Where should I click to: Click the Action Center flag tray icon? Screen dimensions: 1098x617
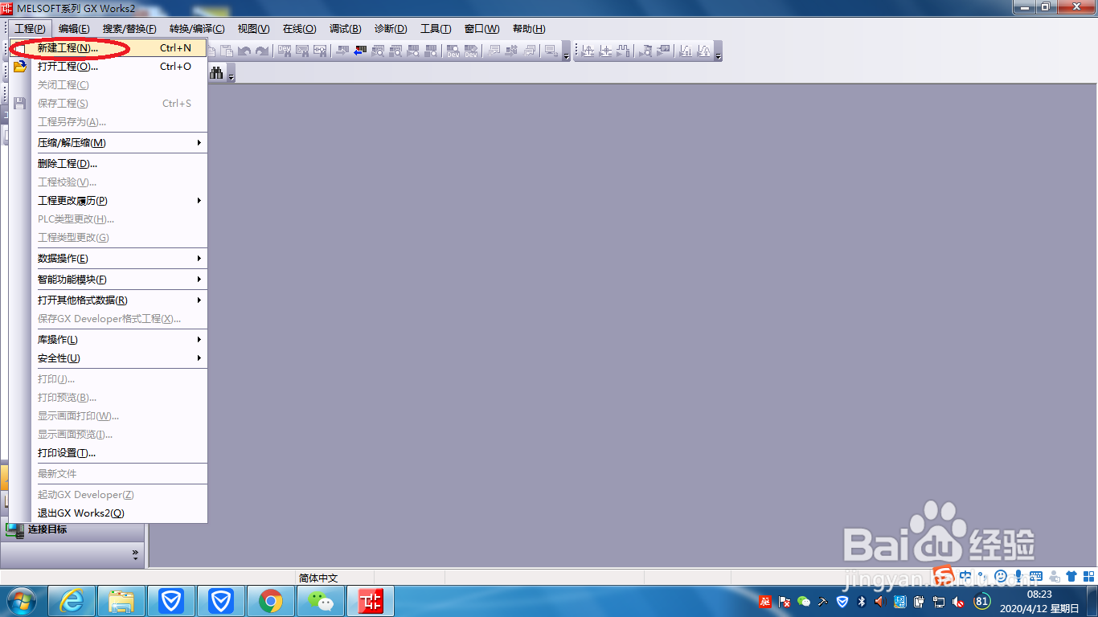tap(785, 601)
